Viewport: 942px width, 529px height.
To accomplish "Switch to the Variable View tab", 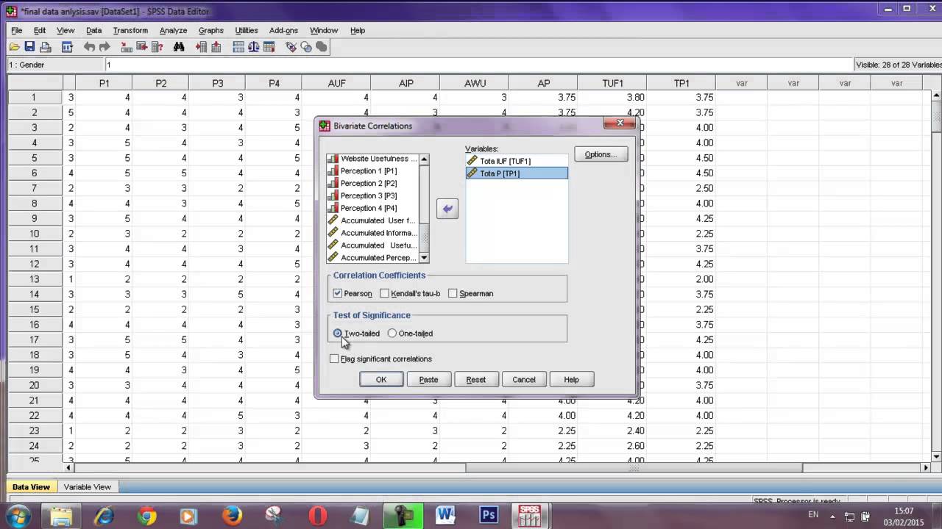I will click(87, 486).
